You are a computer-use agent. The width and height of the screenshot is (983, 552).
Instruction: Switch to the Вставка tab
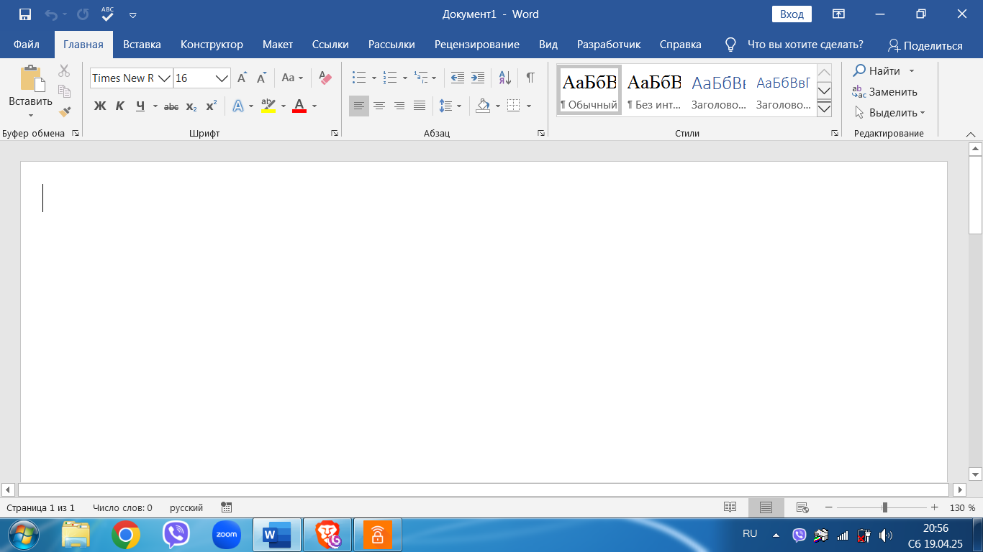click(x=142, y=45)
